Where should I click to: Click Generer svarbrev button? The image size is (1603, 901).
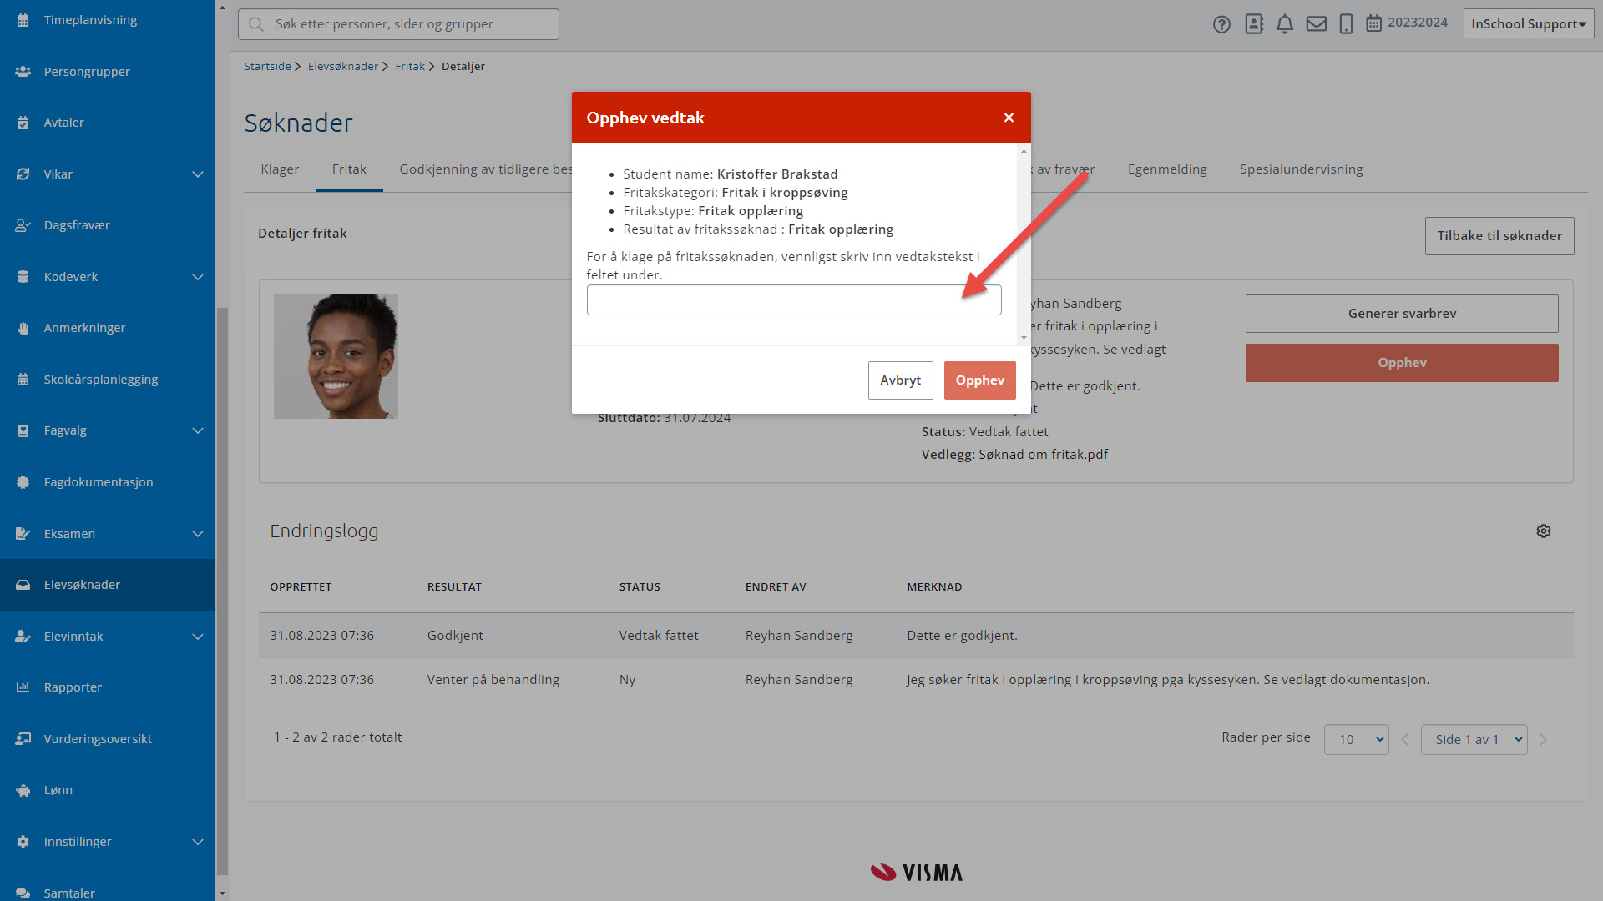(x=1402, y=314)
